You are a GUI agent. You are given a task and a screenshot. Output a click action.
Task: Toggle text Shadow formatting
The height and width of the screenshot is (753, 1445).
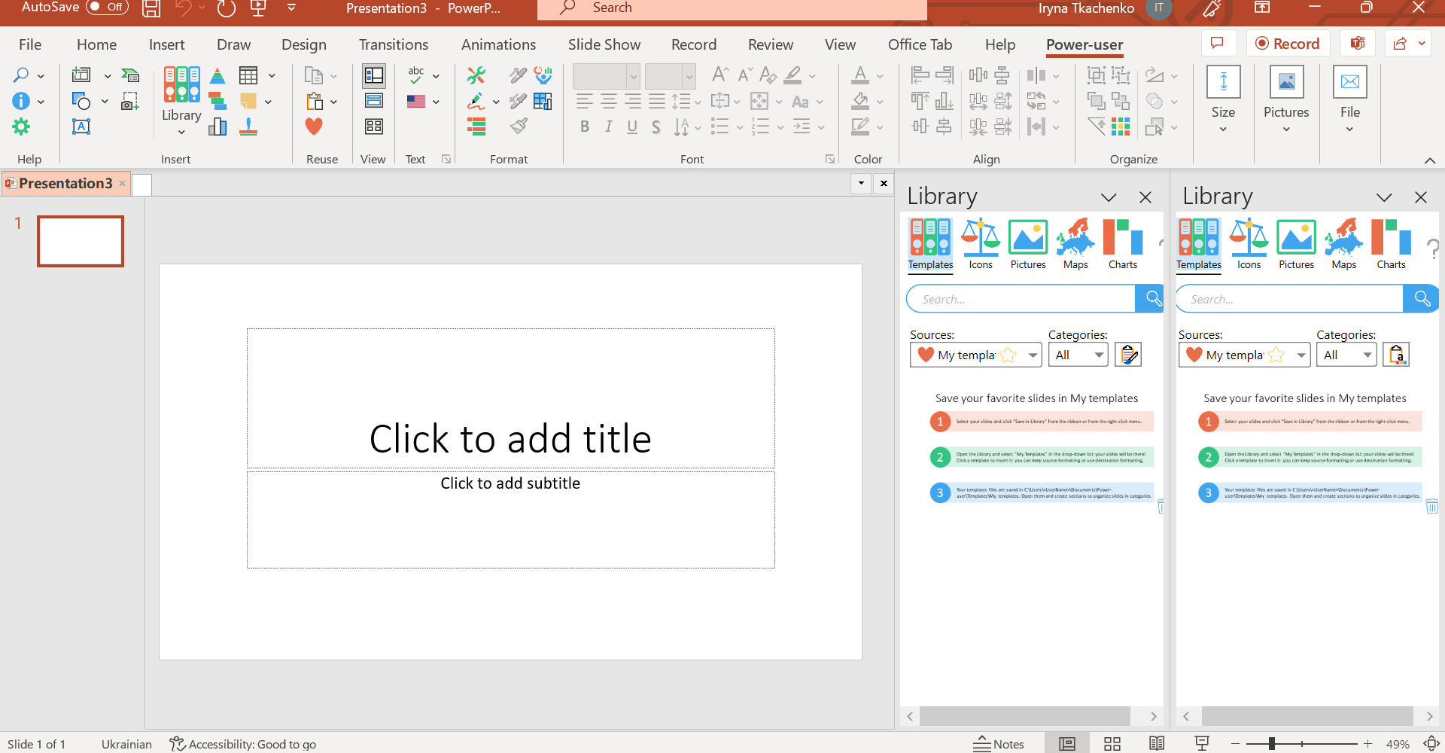[x=656, y=127]
